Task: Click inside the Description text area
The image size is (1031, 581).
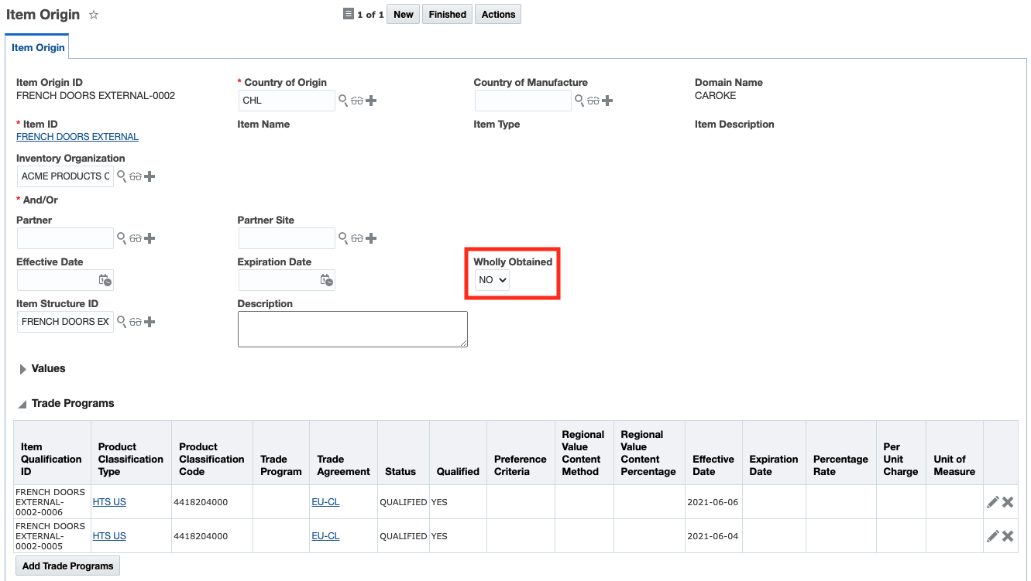Action: 352,329
